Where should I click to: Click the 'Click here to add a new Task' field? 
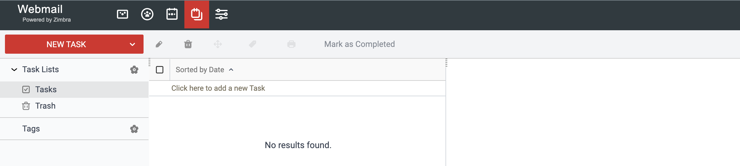[x=297, y=88]
